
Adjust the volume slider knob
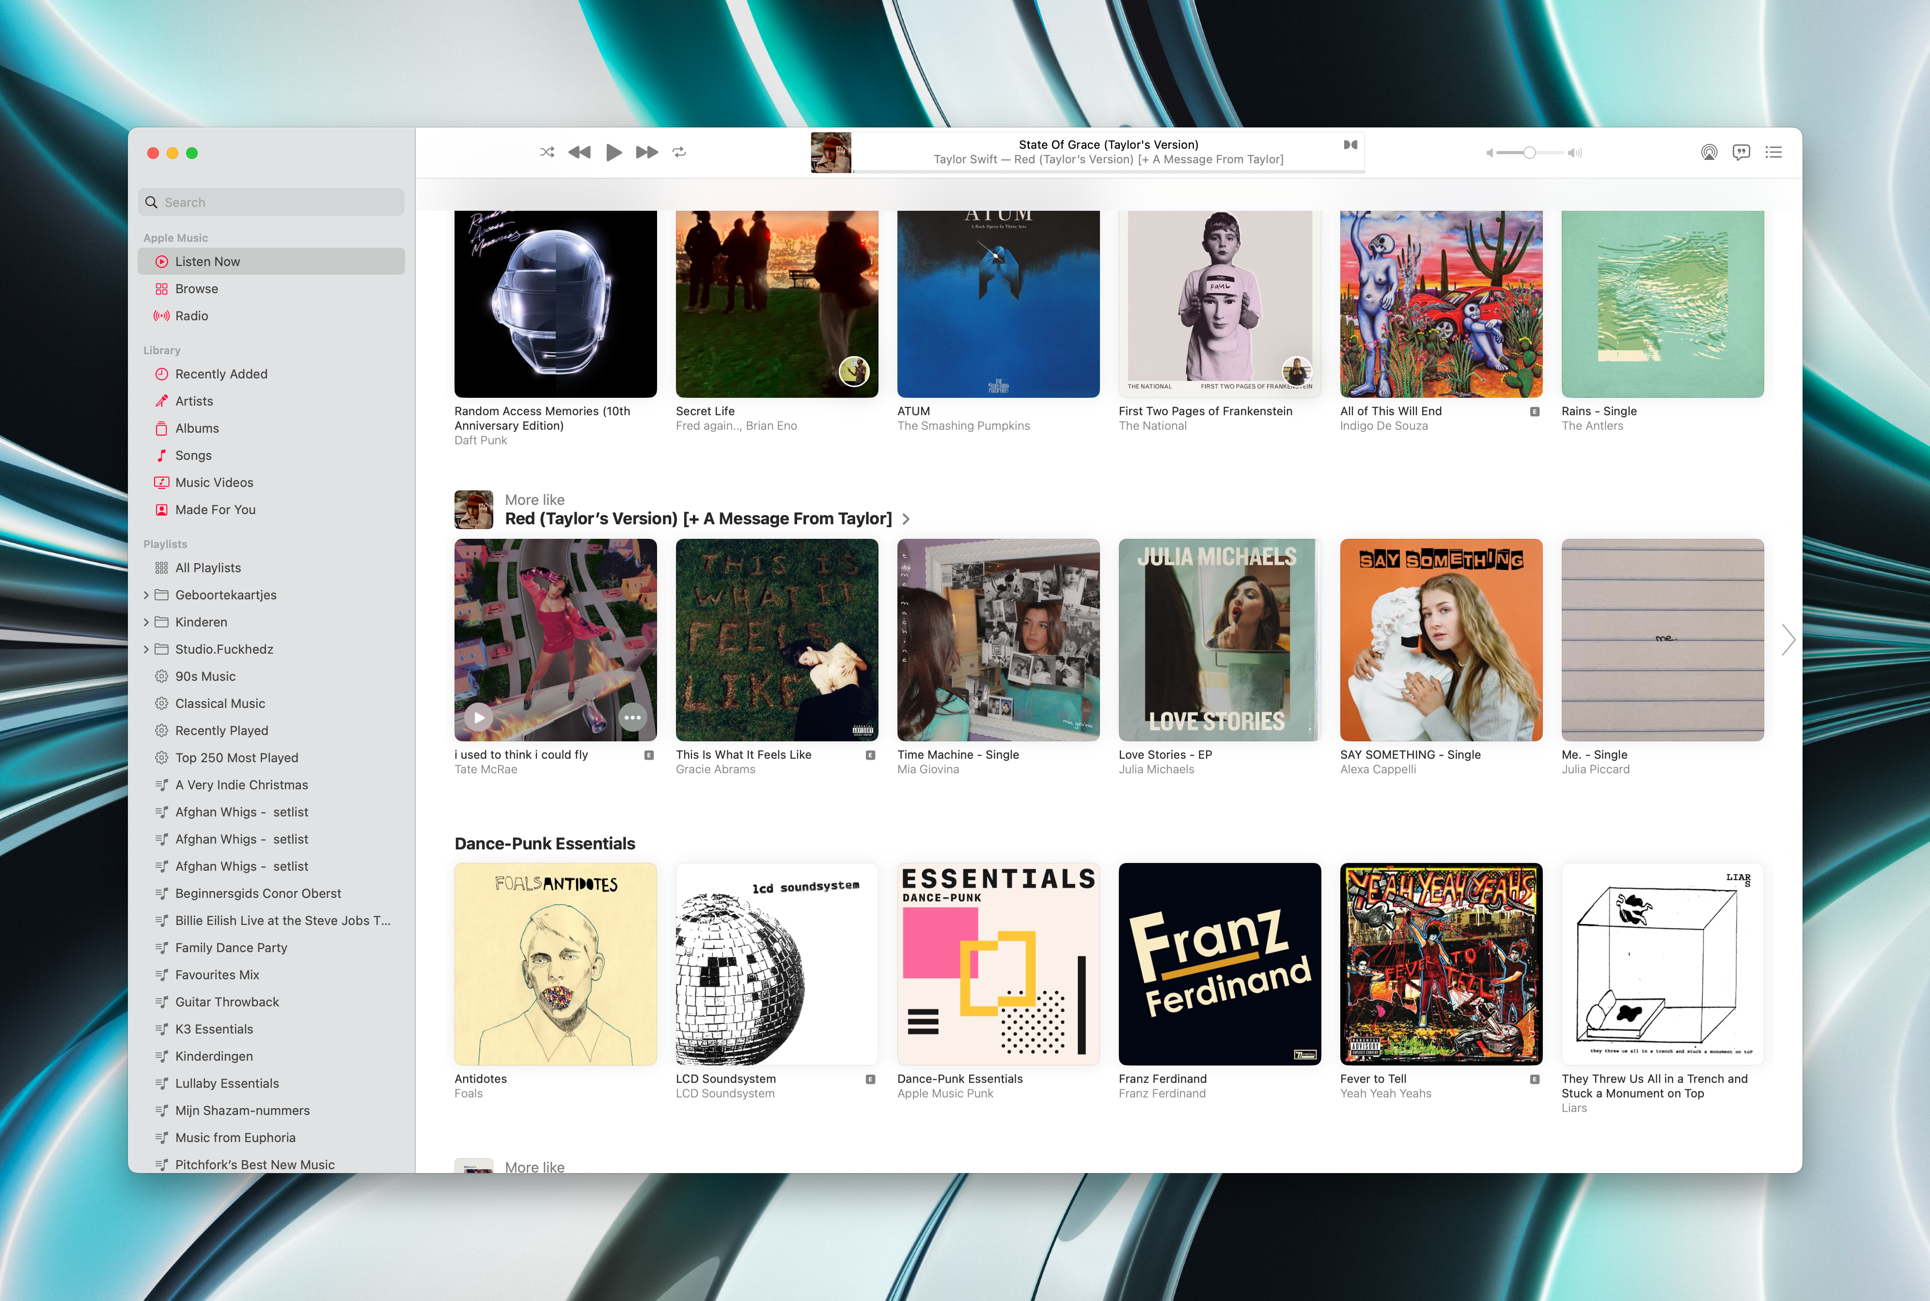[1529, 153]
